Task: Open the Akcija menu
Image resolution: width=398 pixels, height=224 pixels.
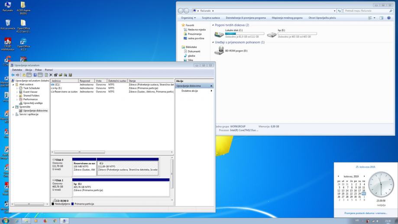Action: pos(29,70)
